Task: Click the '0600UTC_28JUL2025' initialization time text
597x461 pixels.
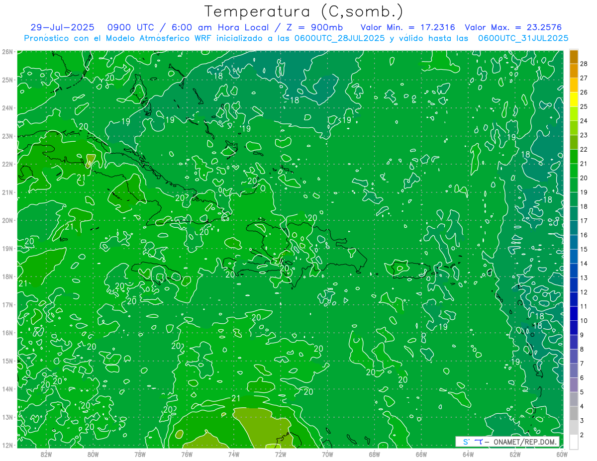Action: point(340,38)
